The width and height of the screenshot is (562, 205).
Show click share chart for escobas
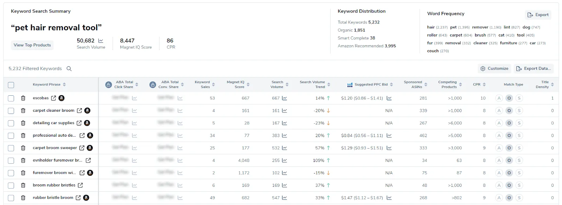[x=135, y=98]
